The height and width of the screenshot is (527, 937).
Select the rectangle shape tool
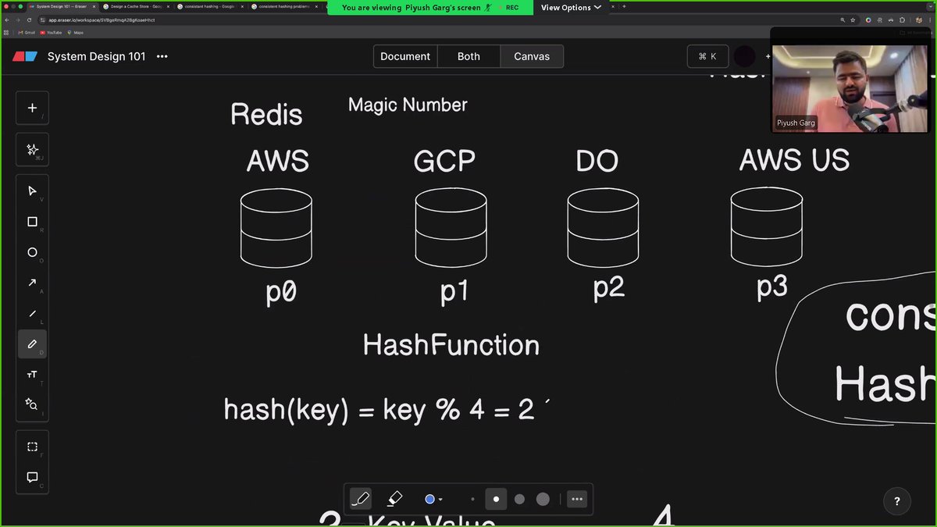(x=32, y=222)
